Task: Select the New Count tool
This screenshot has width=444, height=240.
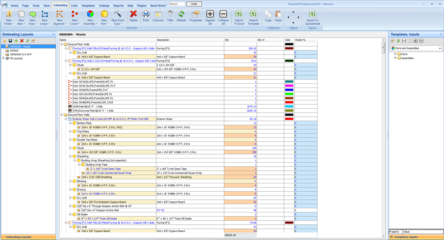Action: pos(75,17)
